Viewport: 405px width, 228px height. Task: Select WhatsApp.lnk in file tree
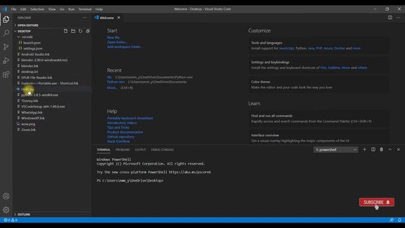pyautogui.click(x=32, y=113)
